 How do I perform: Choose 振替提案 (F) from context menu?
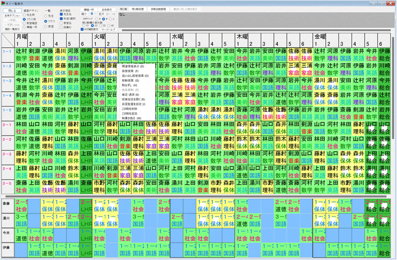point(131,70)
